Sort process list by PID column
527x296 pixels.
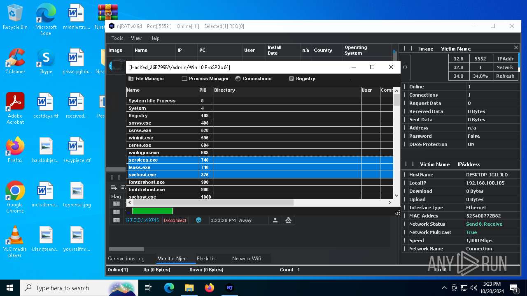(206, 90)
